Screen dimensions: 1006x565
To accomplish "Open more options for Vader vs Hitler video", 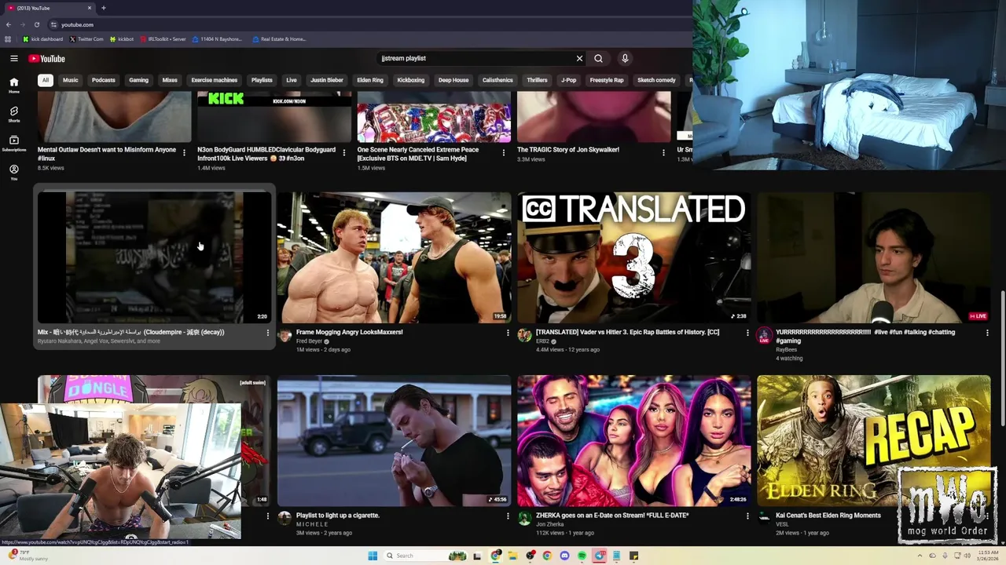I will pos(747,333).
